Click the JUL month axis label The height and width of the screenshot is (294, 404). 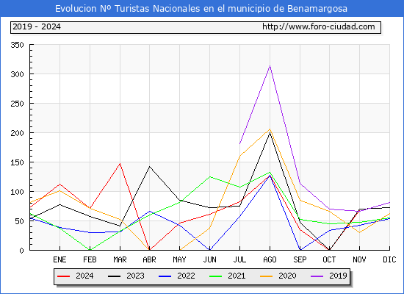coord(239,259)
